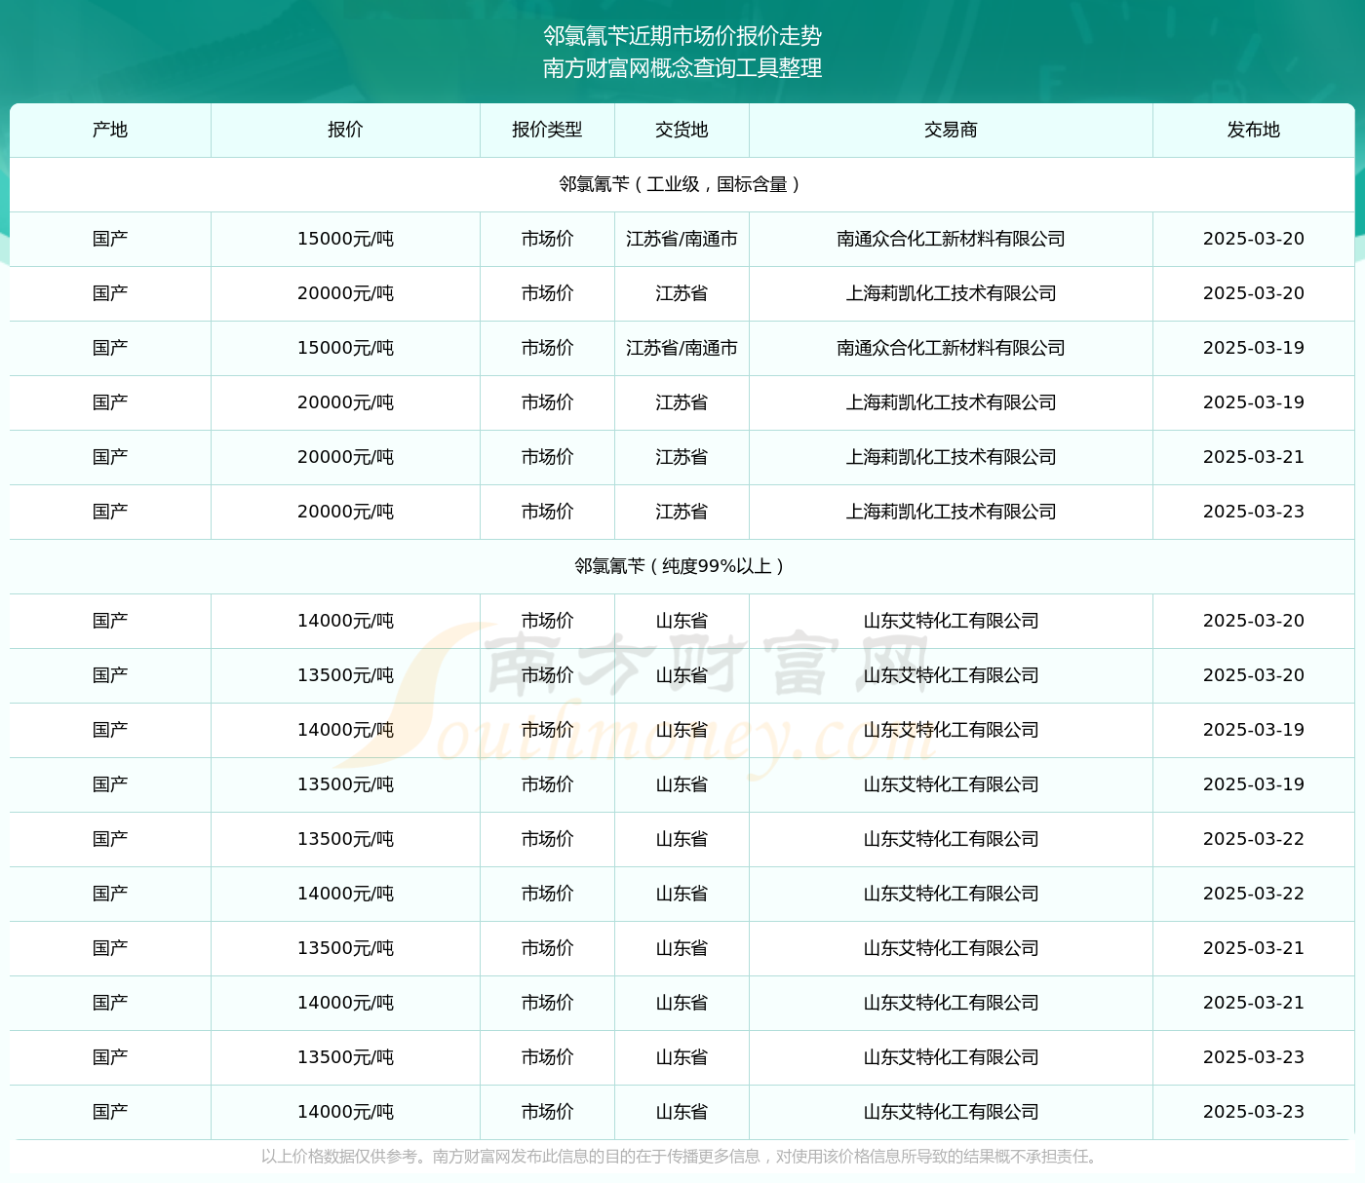Click the 发布地 column header

point(1253,130)
